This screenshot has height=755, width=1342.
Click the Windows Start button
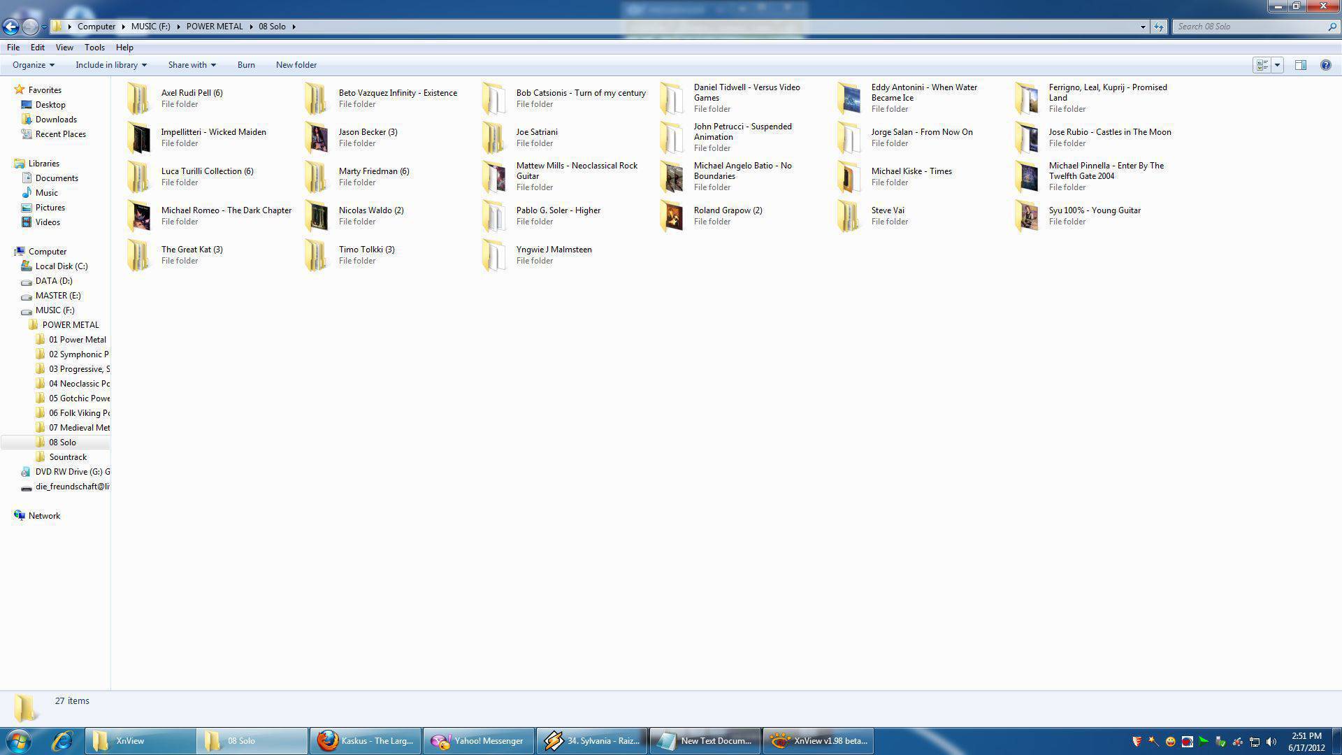click(19, 741)
